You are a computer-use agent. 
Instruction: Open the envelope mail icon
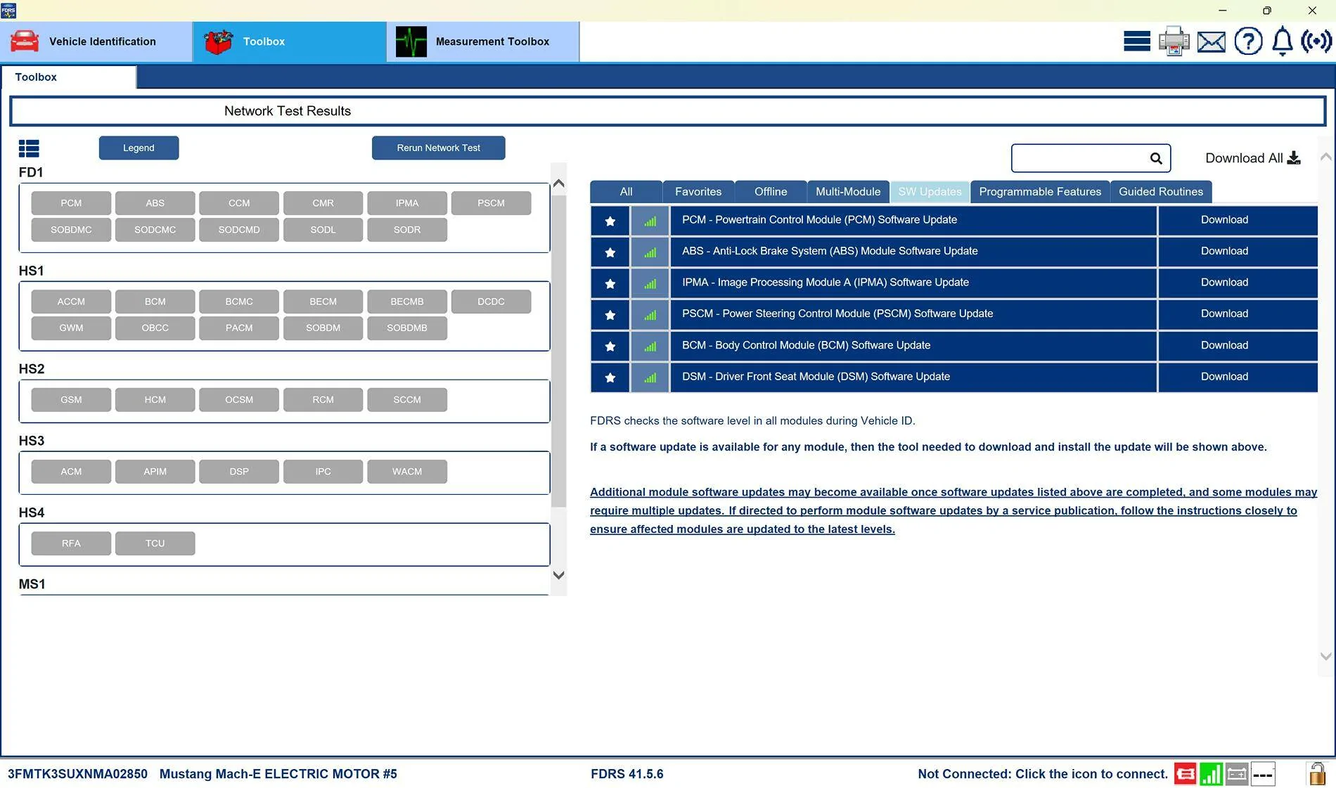coord(1211,42)
